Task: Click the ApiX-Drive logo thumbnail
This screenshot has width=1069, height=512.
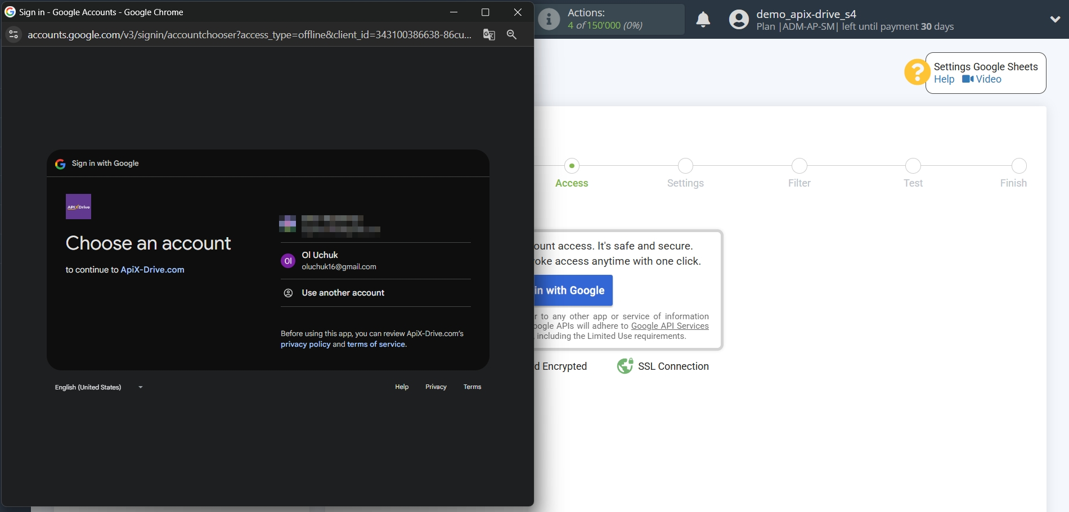Action: 78,206
